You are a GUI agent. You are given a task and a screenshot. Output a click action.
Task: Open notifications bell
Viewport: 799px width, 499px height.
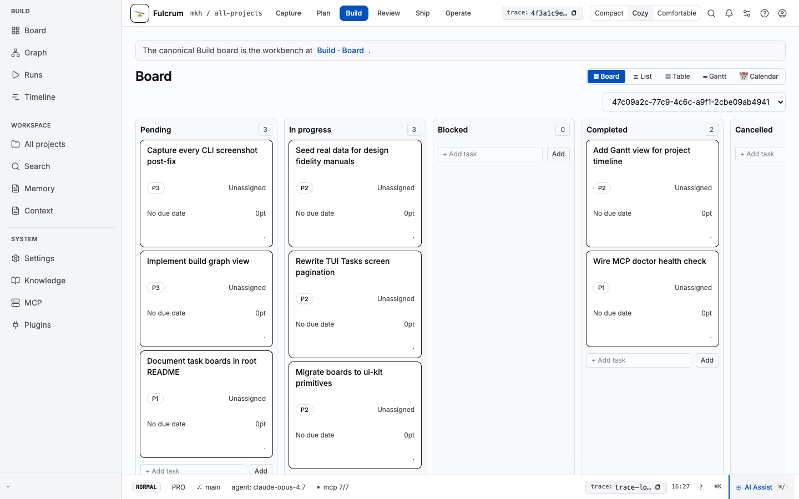point(729,13)
